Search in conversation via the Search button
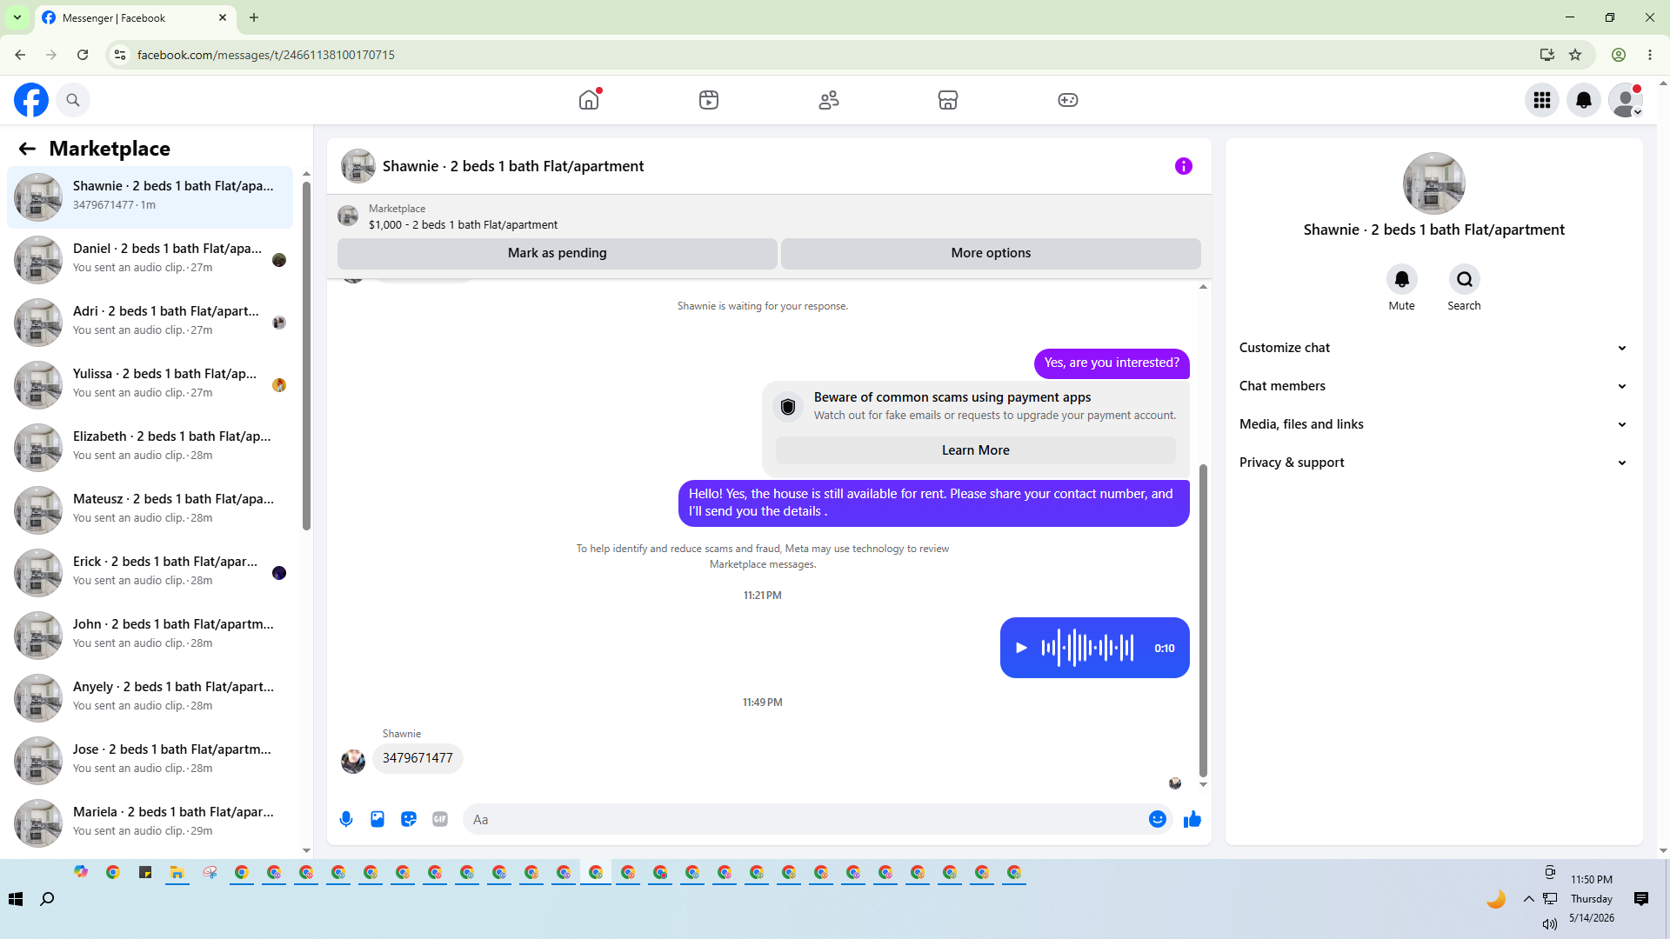 pyautogui.click(x=1465, y=279)
